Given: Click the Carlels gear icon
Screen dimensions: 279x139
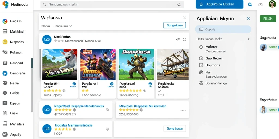Looking at the screenshot, I should (x=5, y=93).
